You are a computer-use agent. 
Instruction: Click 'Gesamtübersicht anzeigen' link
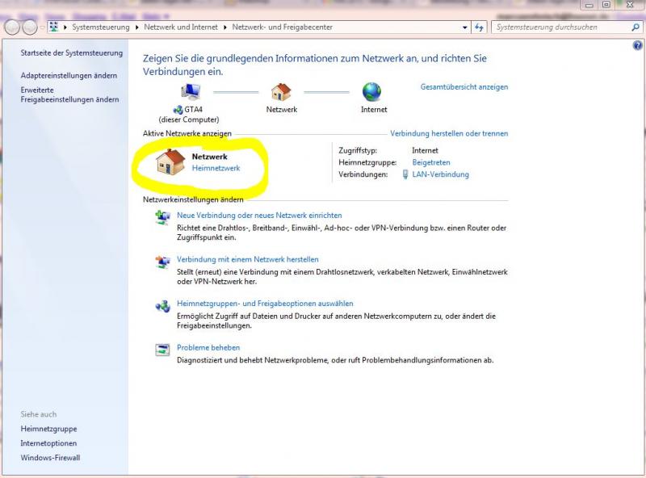(x=464, y=87)
